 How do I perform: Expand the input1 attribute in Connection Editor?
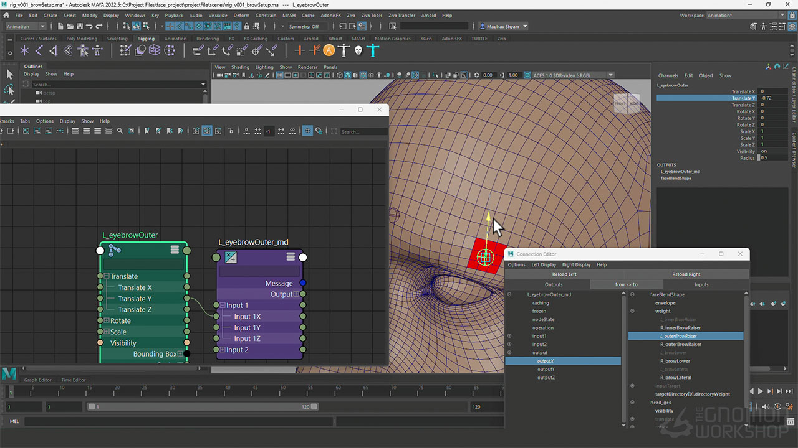[509, 336]
